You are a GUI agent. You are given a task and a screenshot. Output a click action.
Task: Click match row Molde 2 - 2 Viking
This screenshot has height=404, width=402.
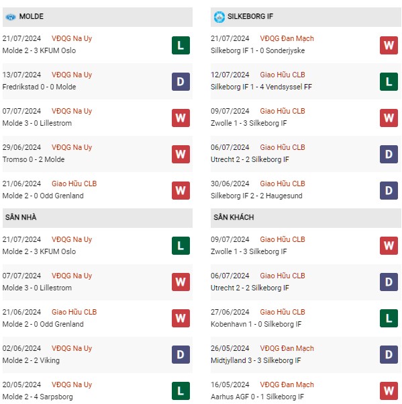(97, 355)
